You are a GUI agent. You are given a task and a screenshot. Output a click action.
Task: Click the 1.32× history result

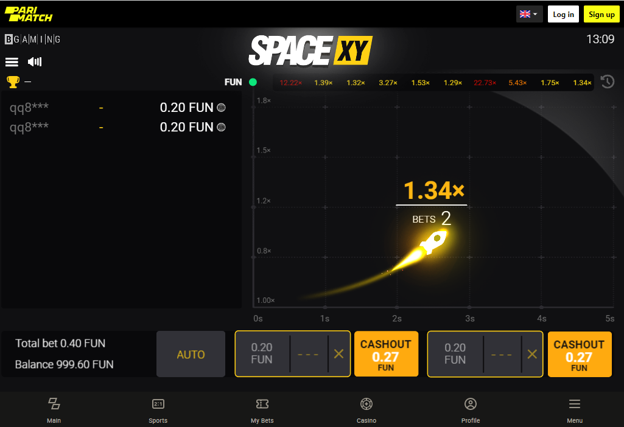[x=356, y=83]
